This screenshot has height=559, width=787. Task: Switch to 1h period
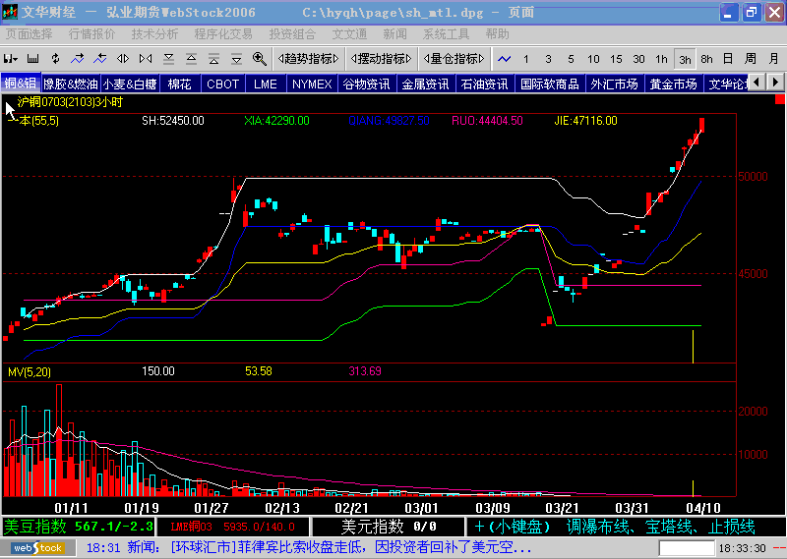661,59
